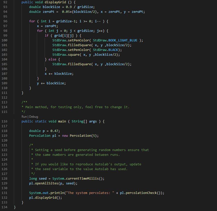The width and height of the screenshot is (217, 211).
Task: Click the main method name
Action: (62, 121)
